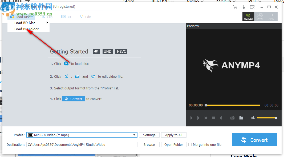284x157 pixels.
Task: Open the Edit effects tool
Action: coord(85,17)
